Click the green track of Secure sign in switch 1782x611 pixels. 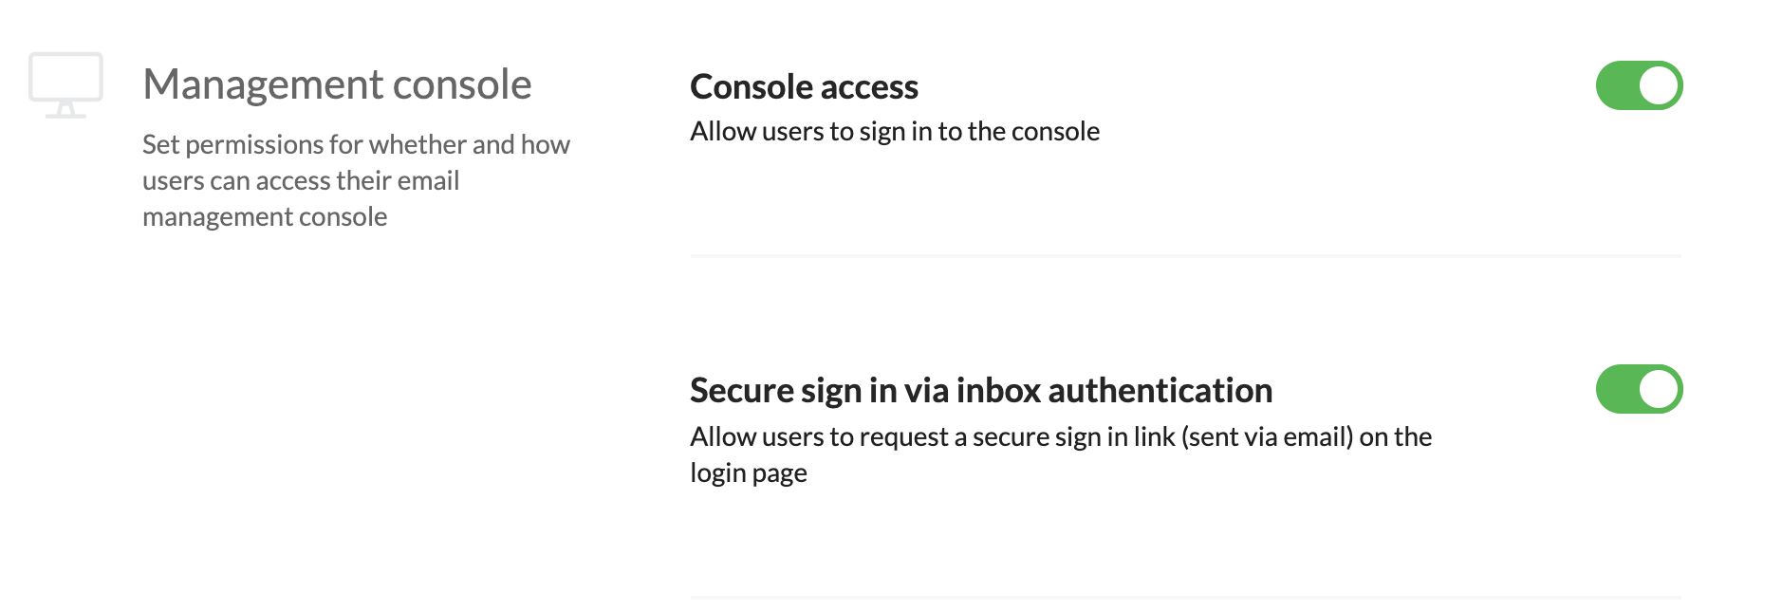pos(1617,389)
